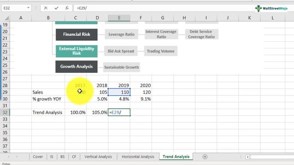Click the Debt Service Coverage Ratio box
Screen dimensions: 294x165
pyautogui.click(x=201, y=34)
